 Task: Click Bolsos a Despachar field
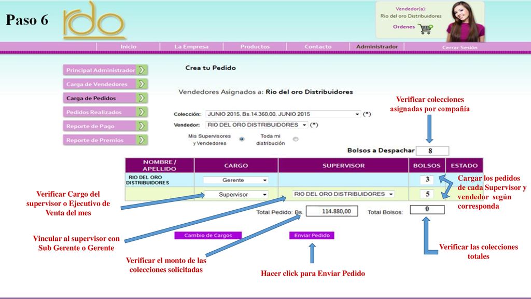[432, 151]
